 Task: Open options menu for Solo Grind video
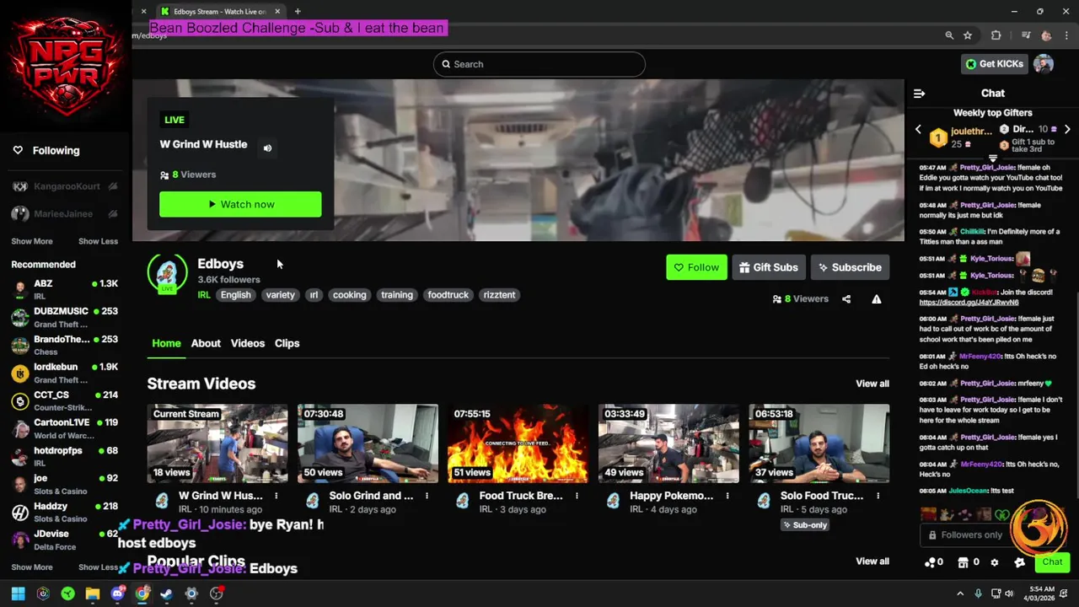(x=427, y=496)
